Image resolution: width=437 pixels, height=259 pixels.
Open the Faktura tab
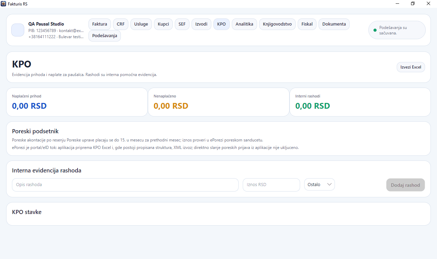[100, 24]
